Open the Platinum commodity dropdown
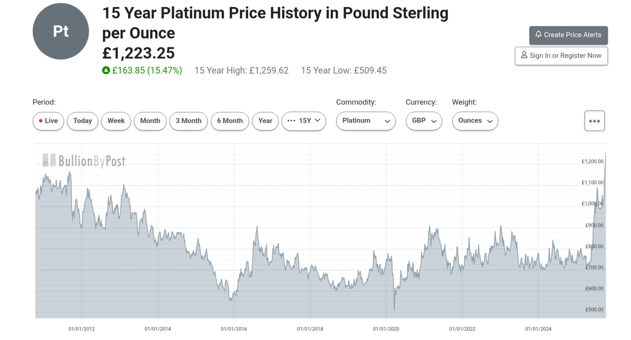Screen dimensions: 631x340 (x=366, y=121)
